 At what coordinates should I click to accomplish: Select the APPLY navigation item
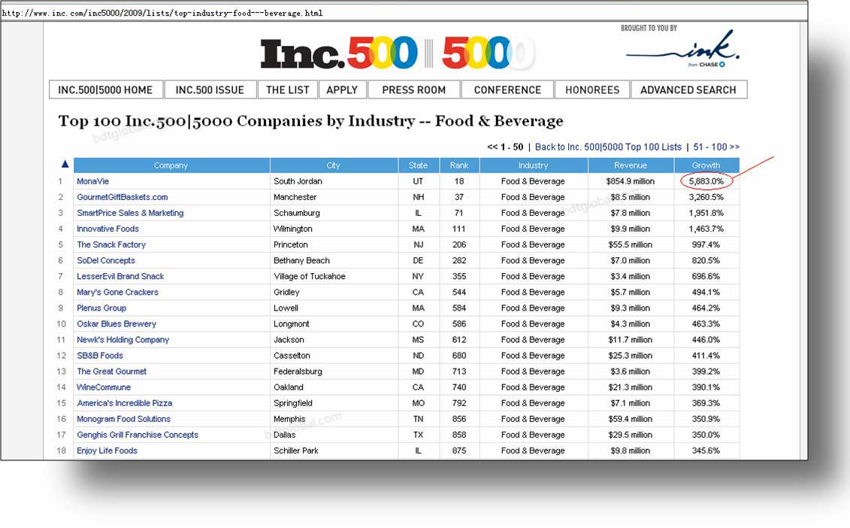pos(342,90)
